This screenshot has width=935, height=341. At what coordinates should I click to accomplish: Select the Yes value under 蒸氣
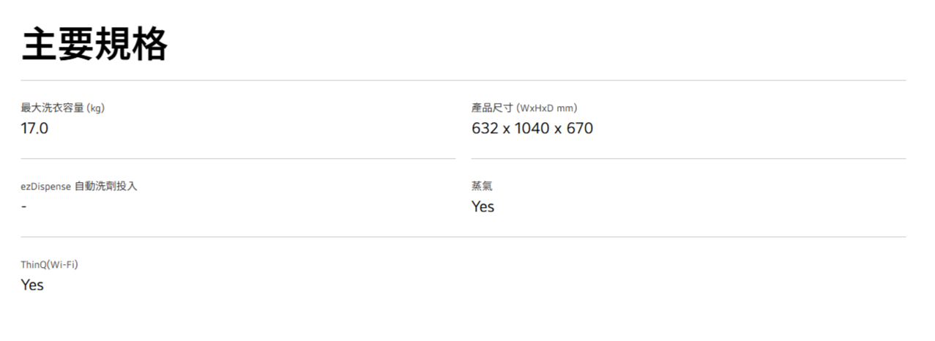[x=483, y=207]
